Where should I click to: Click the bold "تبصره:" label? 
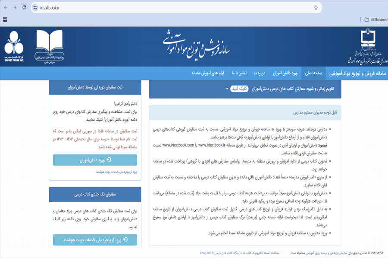coord(322,145)
